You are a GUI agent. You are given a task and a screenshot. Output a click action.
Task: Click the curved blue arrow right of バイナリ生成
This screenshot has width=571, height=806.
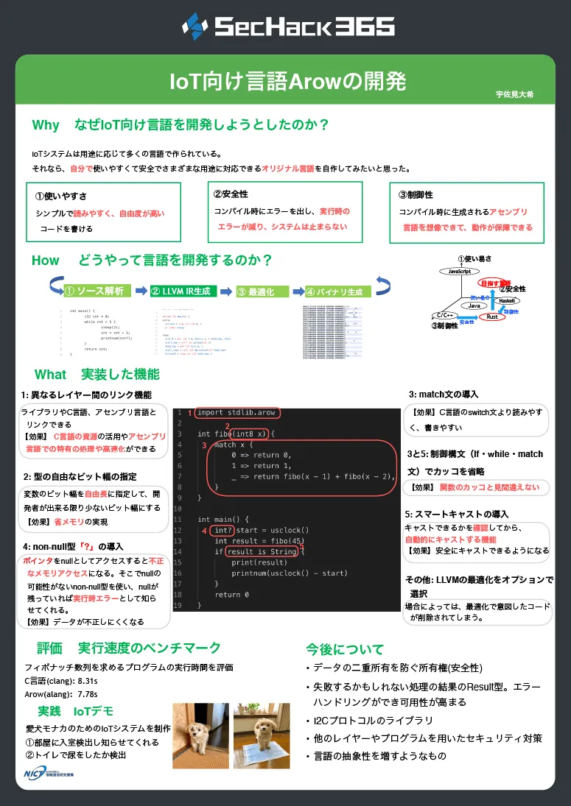tap(383, 286)
